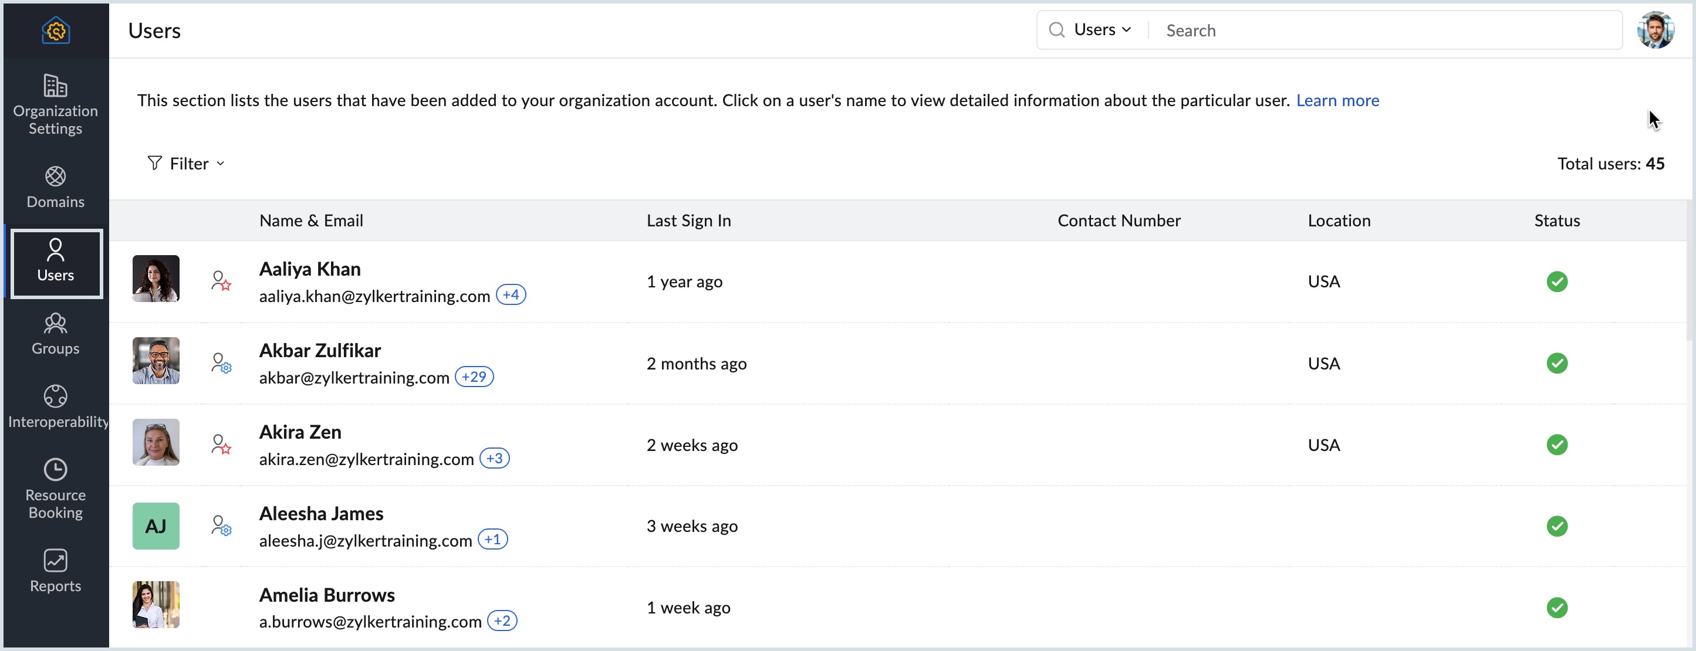Click inside the Search input field
The width and height of the screenshot is (1696, 651).
point(1383,30)
